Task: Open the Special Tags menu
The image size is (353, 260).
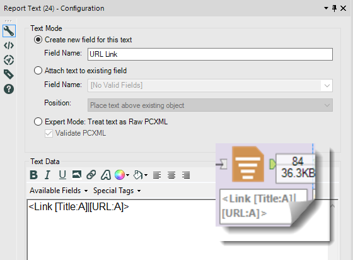Action: click(x=117, y=191)
